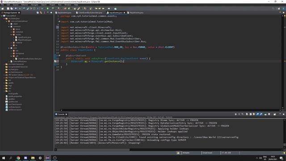Select build.gradle in Package Explorer

pos(13,93)
